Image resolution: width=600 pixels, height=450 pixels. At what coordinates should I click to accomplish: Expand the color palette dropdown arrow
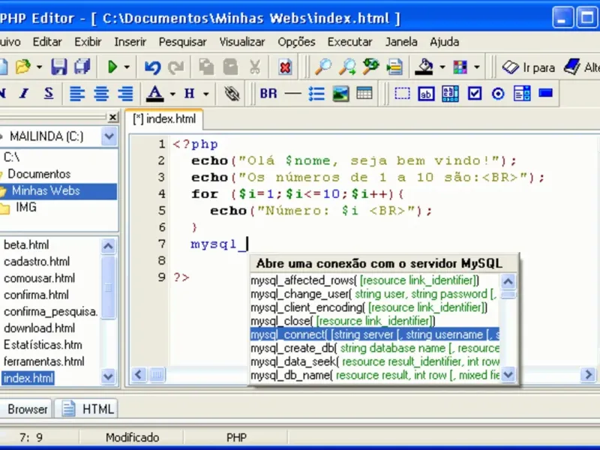477,67
